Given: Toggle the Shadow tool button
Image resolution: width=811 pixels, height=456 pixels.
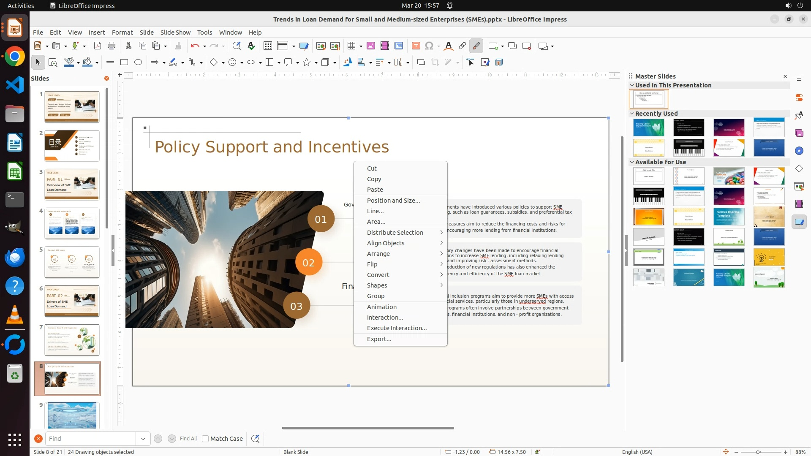Looking at the screenshot, I should click(x=421, y=62).
